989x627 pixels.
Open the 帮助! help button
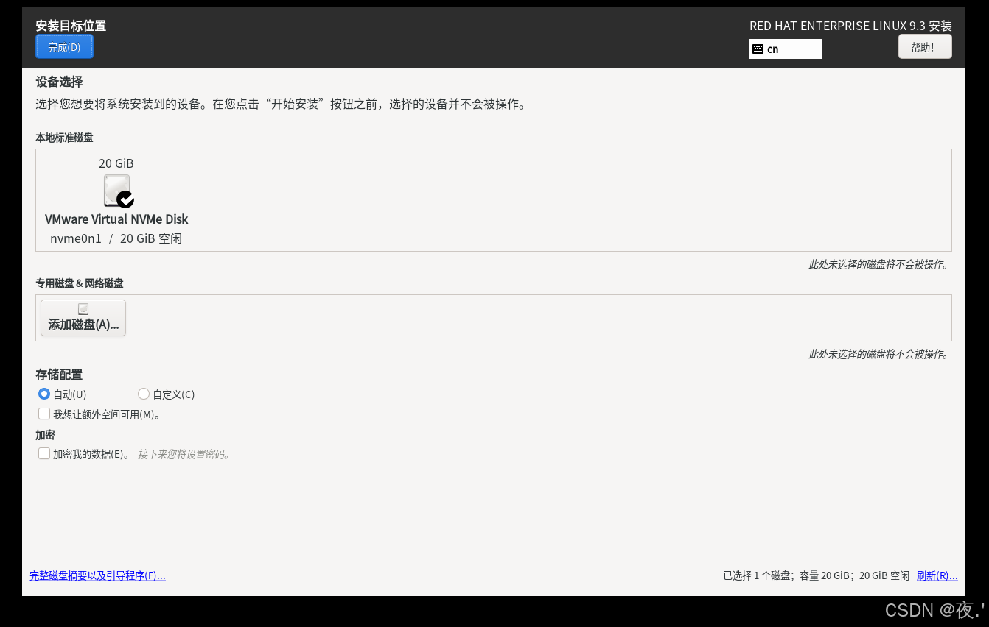point(925,47)
